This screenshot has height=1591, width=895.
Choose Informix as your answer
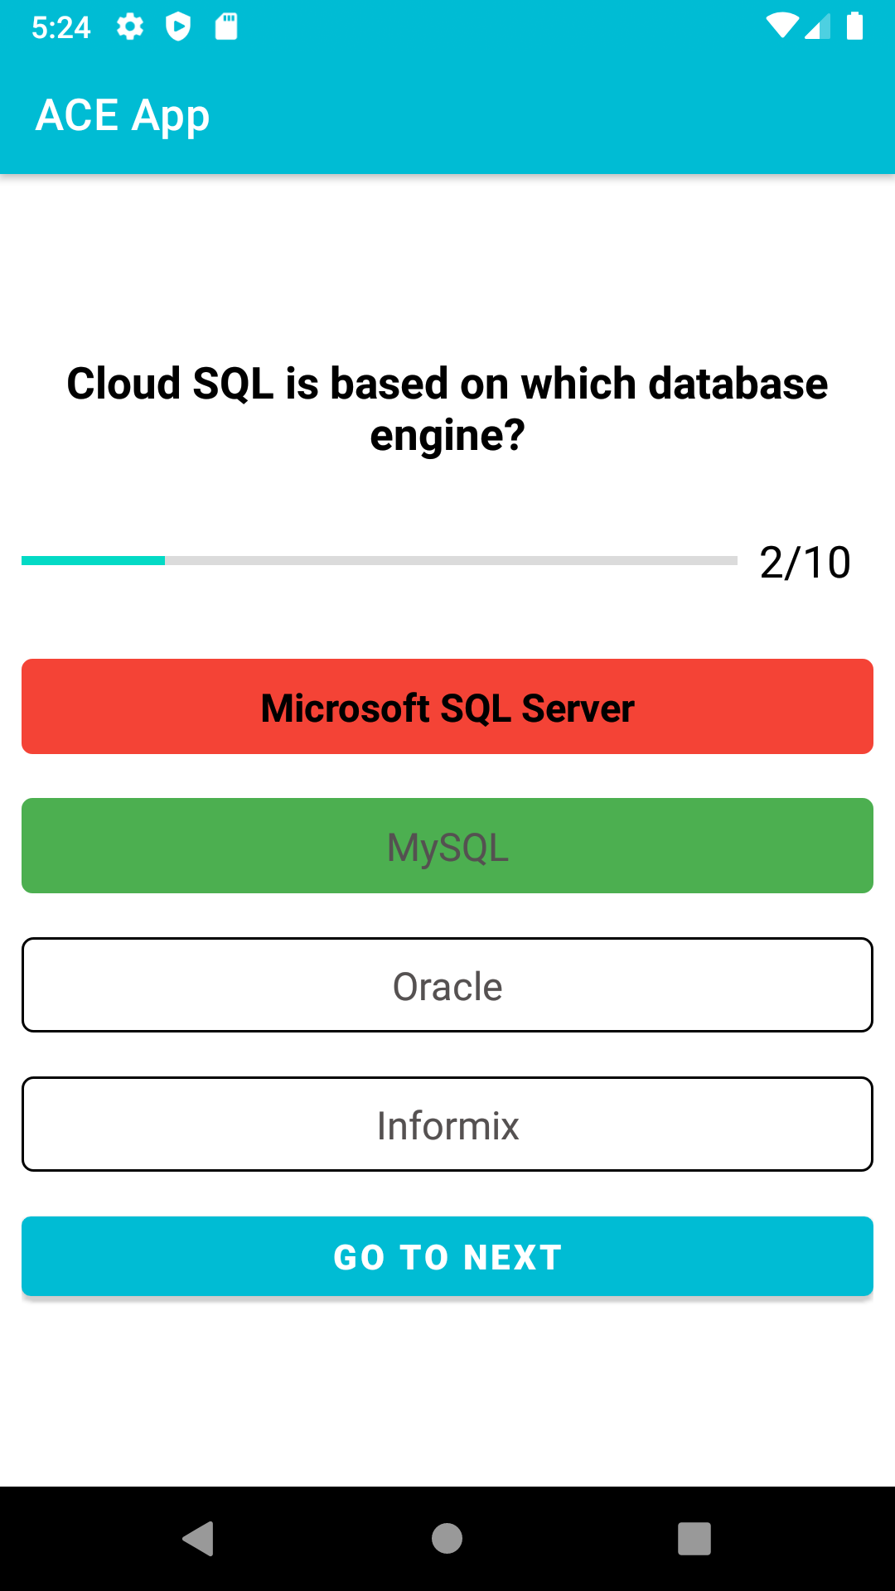447,1124
